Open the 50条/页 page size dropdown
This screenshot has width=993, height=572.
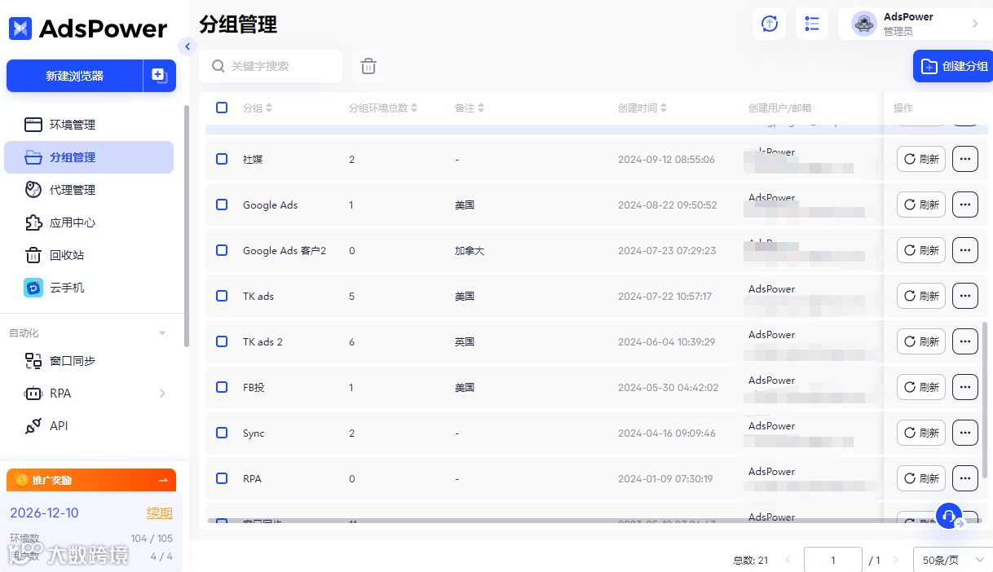point(953,561)
